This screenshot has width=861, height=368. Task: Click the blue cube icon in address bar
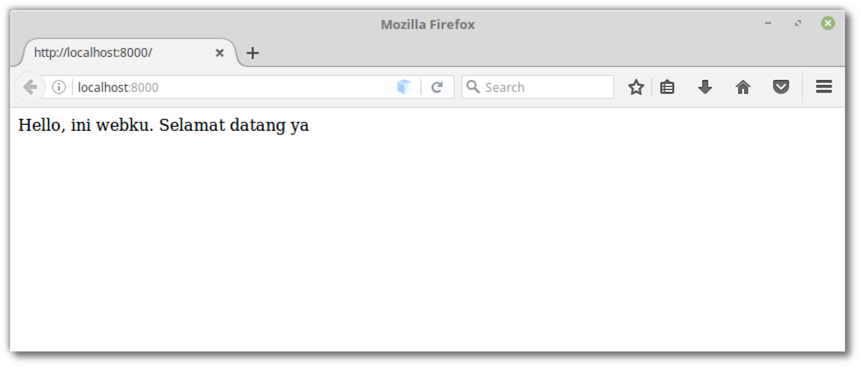404,88
